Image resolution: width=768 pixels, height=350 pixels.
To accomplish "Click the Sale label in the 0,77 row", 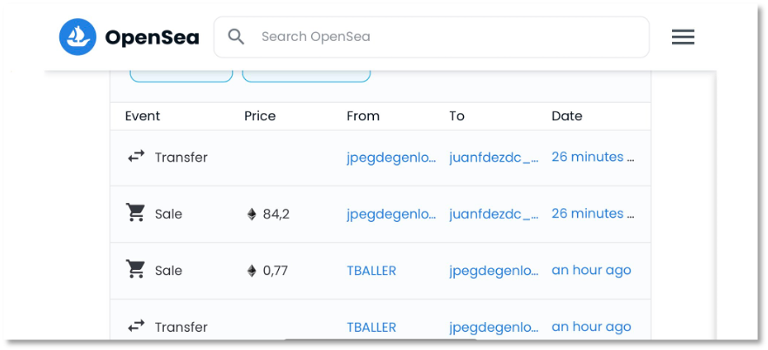I will pyautogui.click(x=168, y=271).
